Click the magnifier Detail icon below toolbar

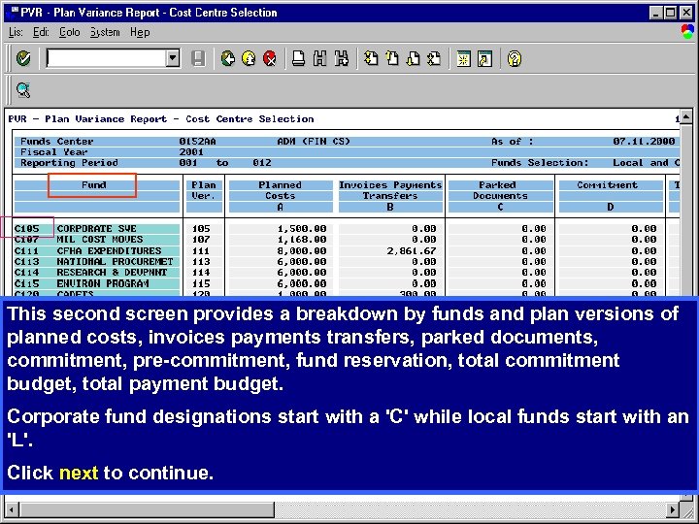[x=23, y=90]
